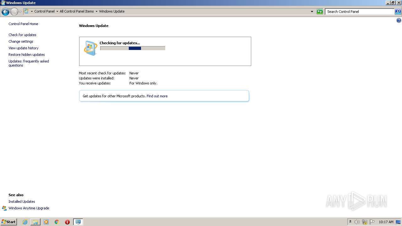This screenshot has width=402, height=226.
Task: Click the Control Panel address bar icon
Action: coord(26,11)
